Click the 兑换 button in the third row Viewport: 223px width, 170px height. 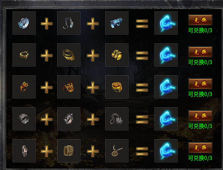[x=200, y=84]
